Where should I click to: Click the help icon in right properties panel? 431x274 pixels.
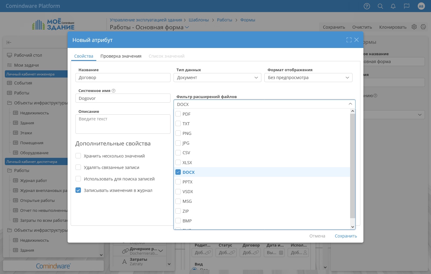pyautogui.click(x=375, y=96)
